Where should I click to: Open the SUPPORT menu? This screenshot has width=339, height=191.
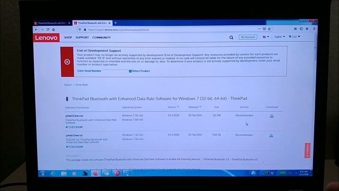coord(82,38)
